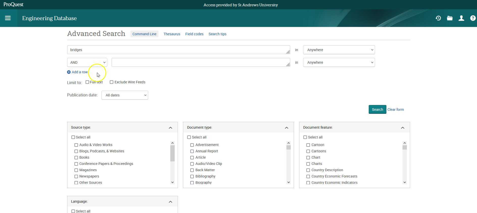Open the hamburger main menu
Screen dimensions: 477x213
(x=8, y=18)
